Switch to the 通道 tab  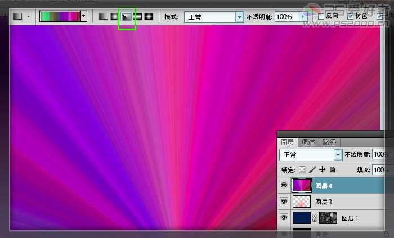tap(307, 142)
